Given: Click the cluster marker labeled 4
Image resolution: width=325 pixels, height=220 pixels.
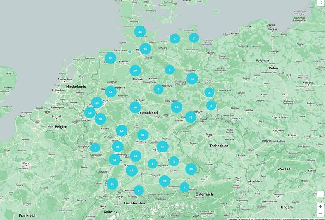Looking at the screenshot, I should (211, 106).
